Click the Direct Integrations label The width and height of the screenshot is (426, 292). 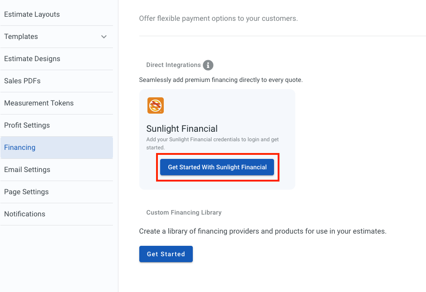(173, 65)
